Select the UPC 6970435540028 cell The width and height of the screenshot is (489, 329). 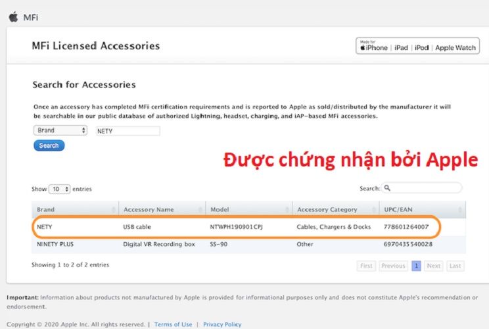click(x=408, y=244)
